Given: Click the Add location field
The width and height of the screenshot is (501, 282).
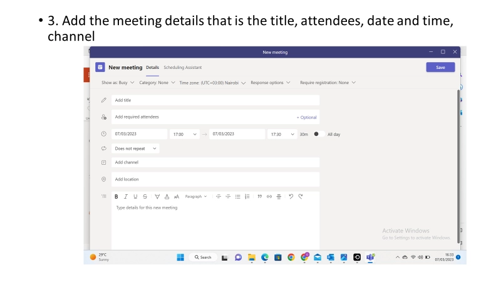Looking at the screenshot, I should [x=215, y=179].
